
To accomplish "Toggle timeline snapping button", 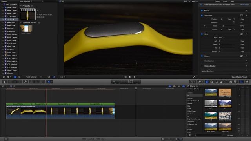I will (x=184, y=86).
